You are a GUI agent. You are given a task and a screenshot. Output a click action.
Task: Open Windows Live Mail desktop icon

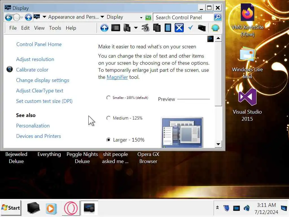247,63
